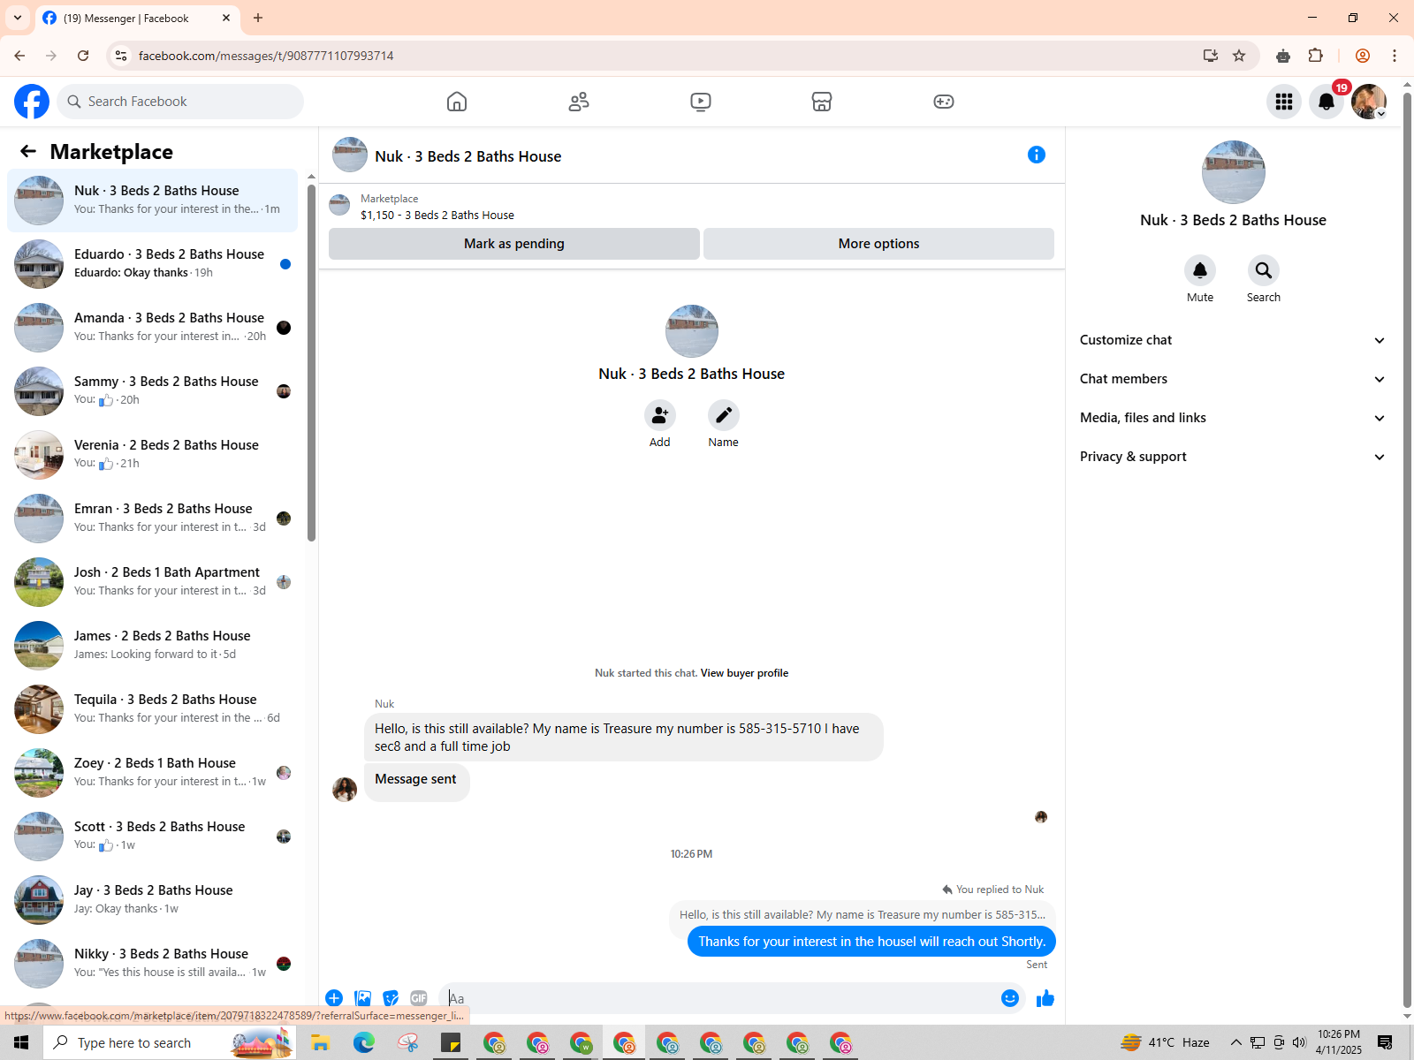
Task: Open the Gaming controller icon
Action: point(944,102)
